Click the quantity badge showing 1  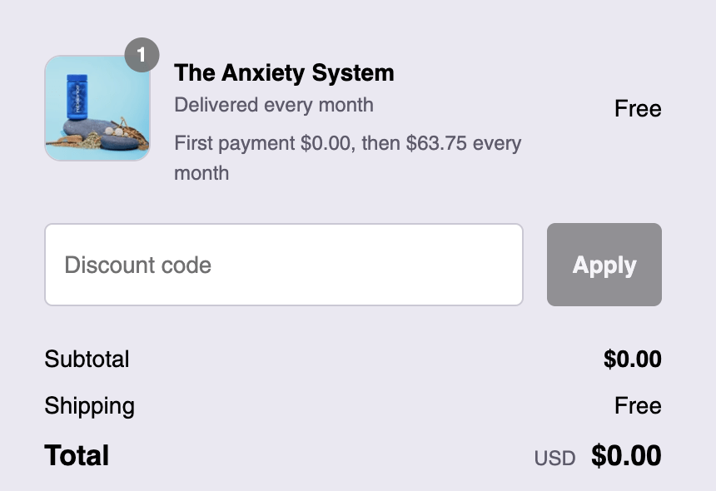click(x=142, y=56)
